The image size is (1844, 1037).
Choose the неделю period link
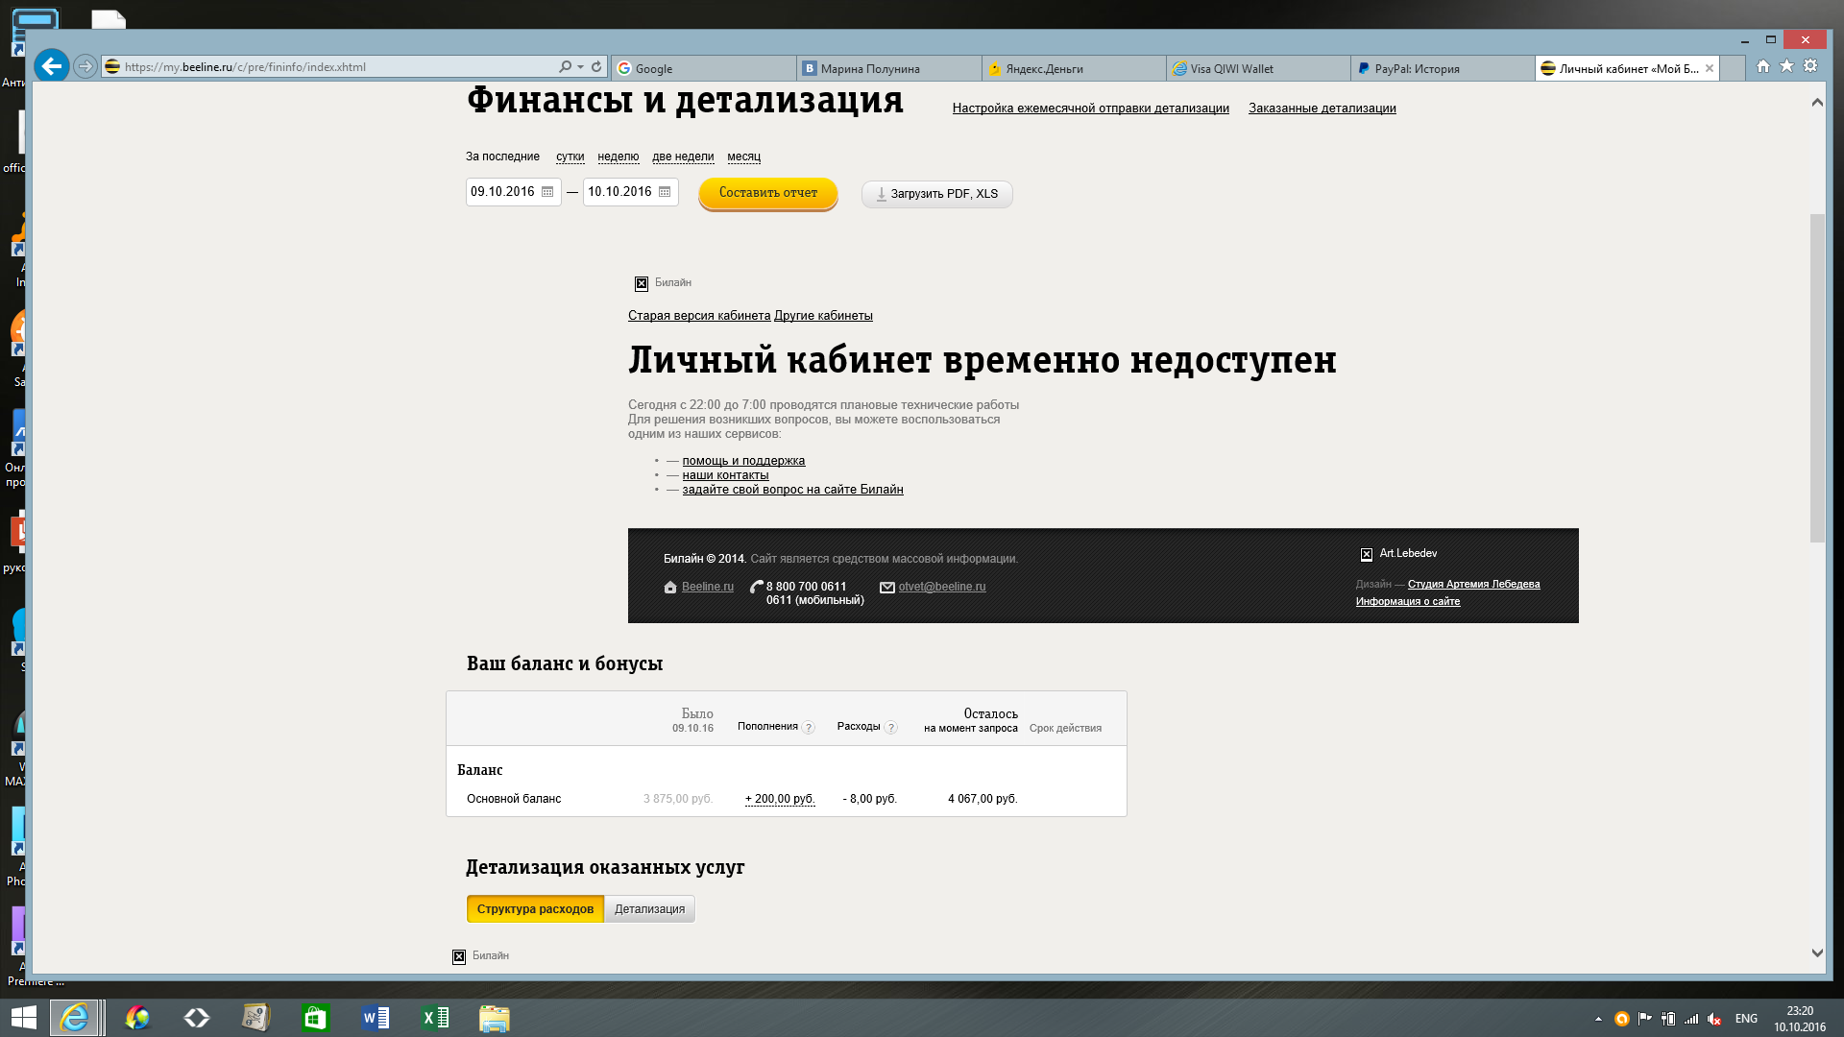point(618,157)
